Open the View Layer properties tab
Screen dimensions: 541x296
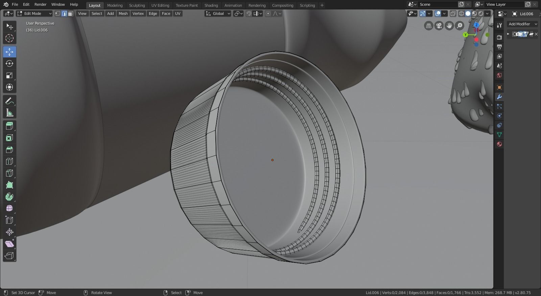499,56
